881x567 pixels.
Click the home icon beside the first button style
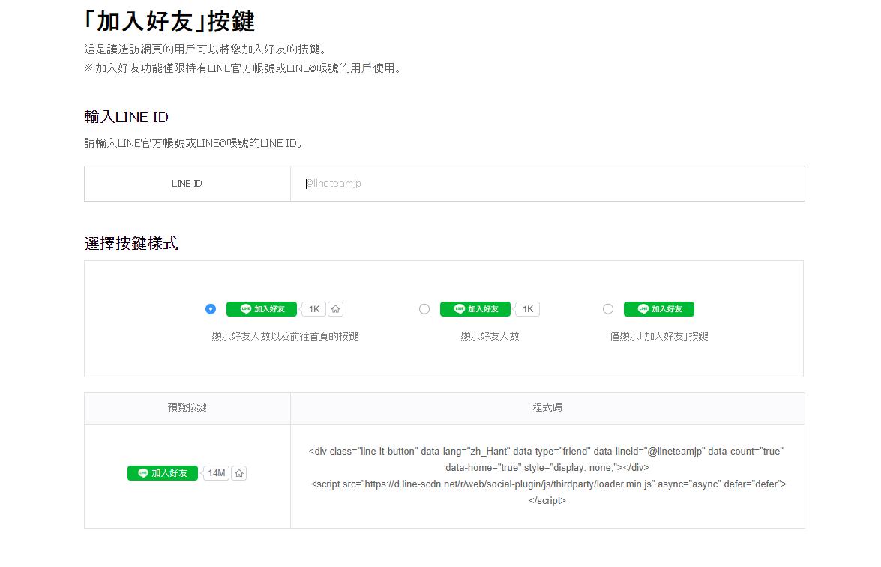(334, 308)
